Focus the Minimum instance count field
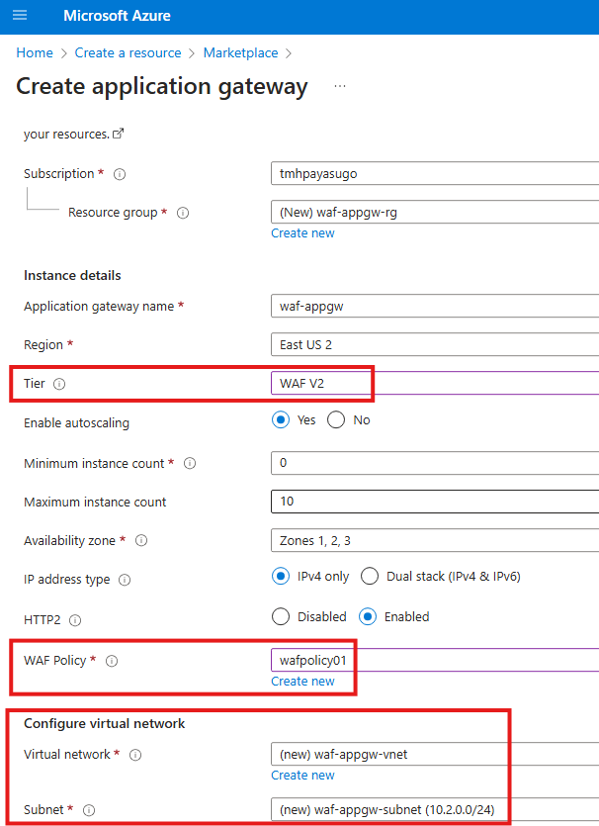This screenshot has height=826, width=599. tap(435, 463)
